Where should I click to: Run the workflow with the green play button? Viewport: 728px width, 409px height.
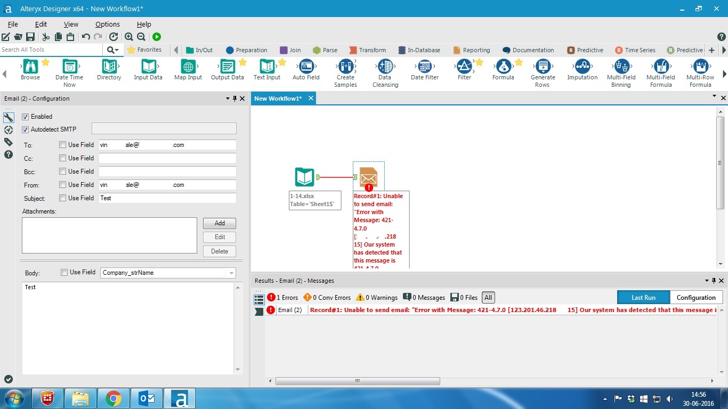(x=156, y=37)
